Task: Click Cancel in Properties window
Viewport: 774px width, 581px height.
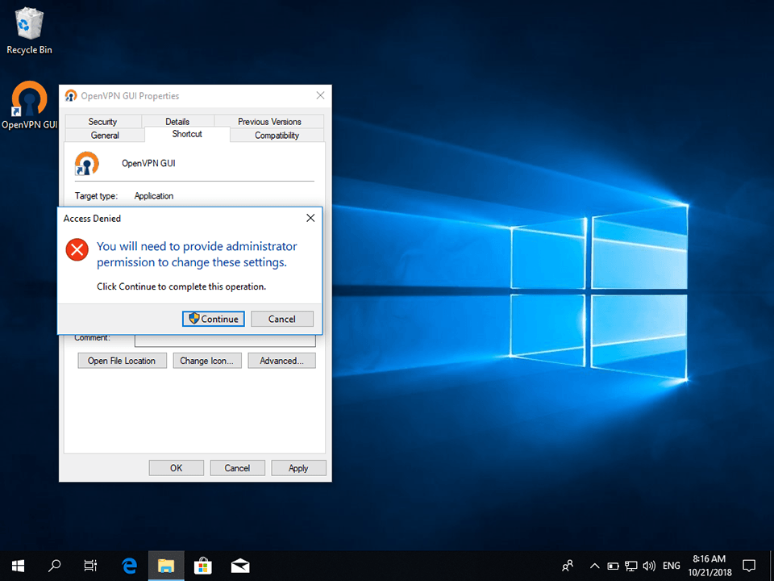Action: click(x=237, y=468)
